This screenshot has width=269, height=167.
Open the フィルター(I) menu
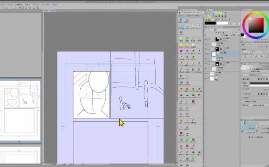coord(36,5)
